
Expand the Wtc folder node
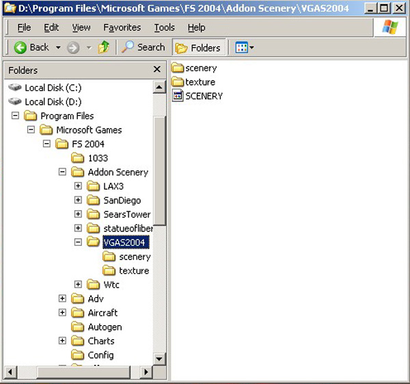tap(78, 284)
